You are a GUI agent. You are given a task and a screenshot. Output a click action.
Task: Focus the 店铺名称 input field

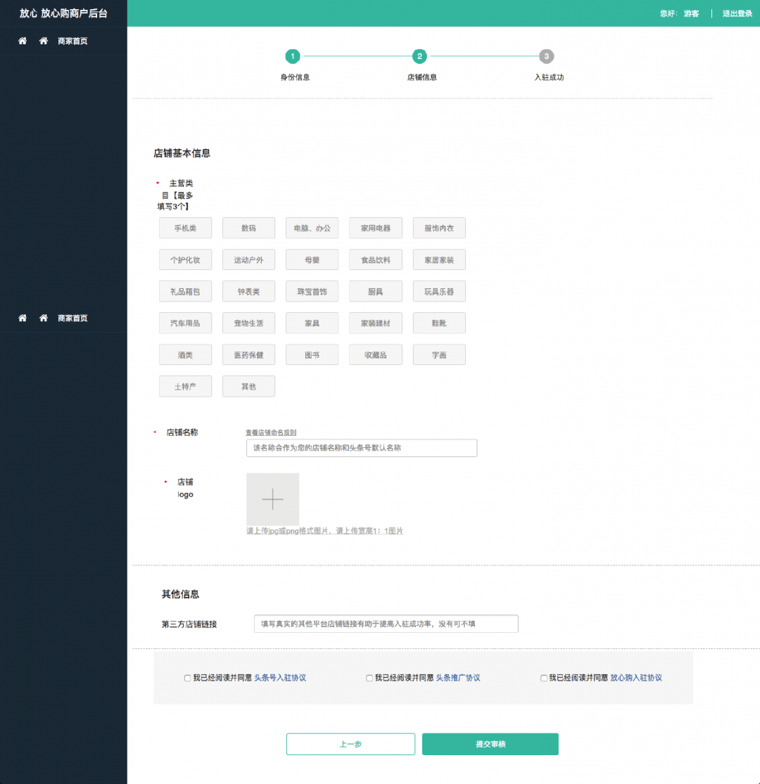tap(362, 448)
